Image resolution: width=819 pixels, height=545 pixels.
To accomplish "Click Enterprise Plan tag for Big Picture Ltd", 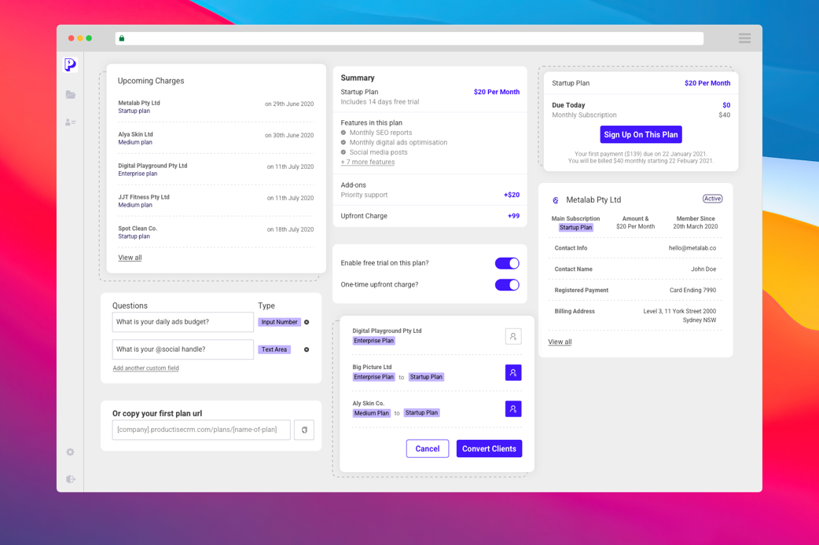I will (x=373, y=377).
